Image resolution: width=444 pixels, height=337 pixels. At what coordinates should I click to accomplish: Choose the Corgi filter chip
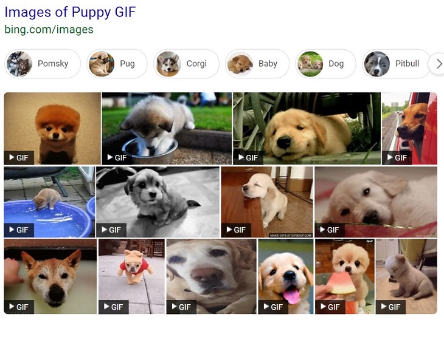(x=186, y=64)
